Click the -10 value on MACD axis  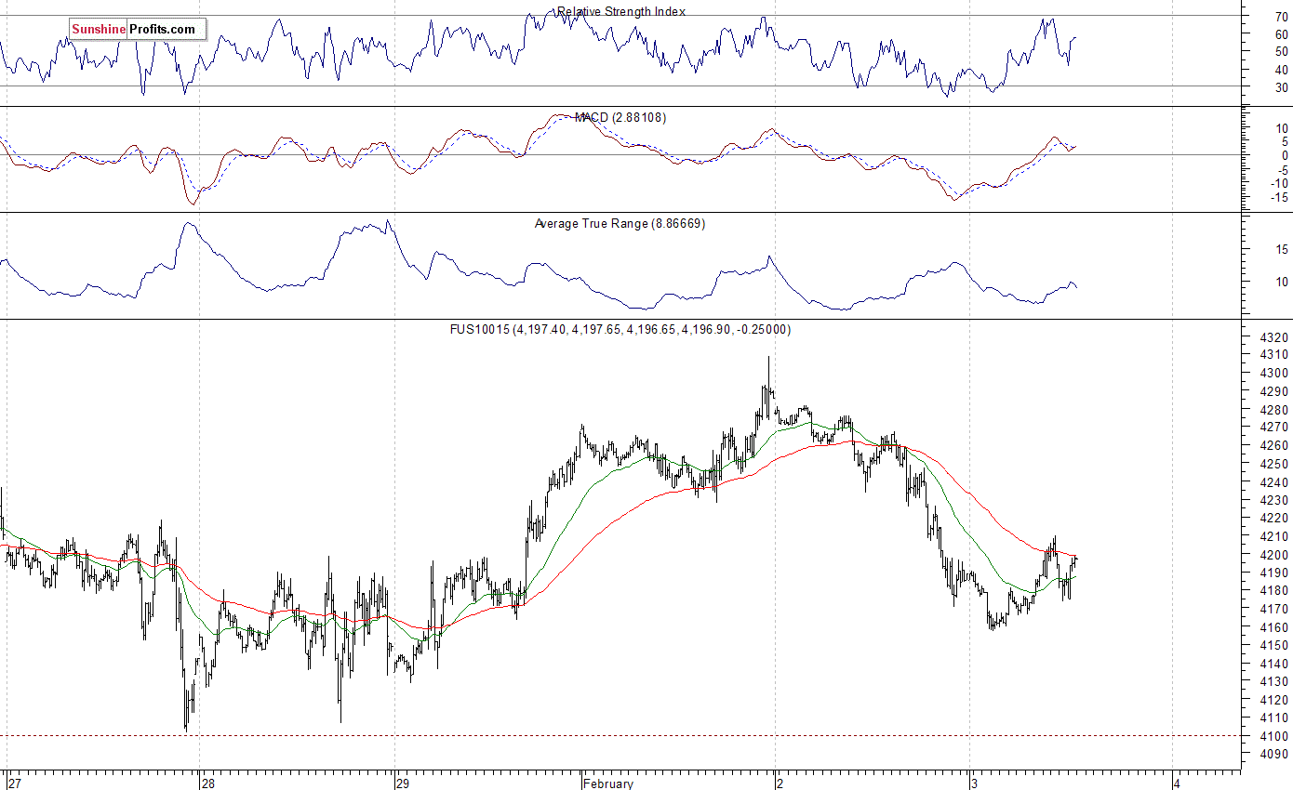1279,183
